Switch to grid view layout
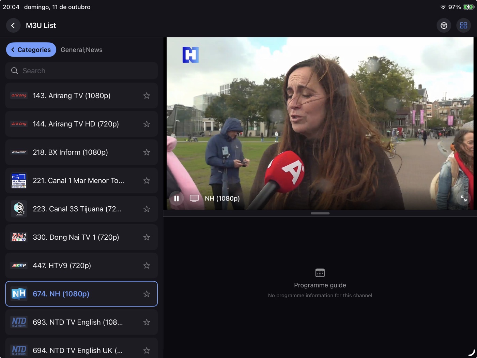477x358 pixels. tap(464, 26)
